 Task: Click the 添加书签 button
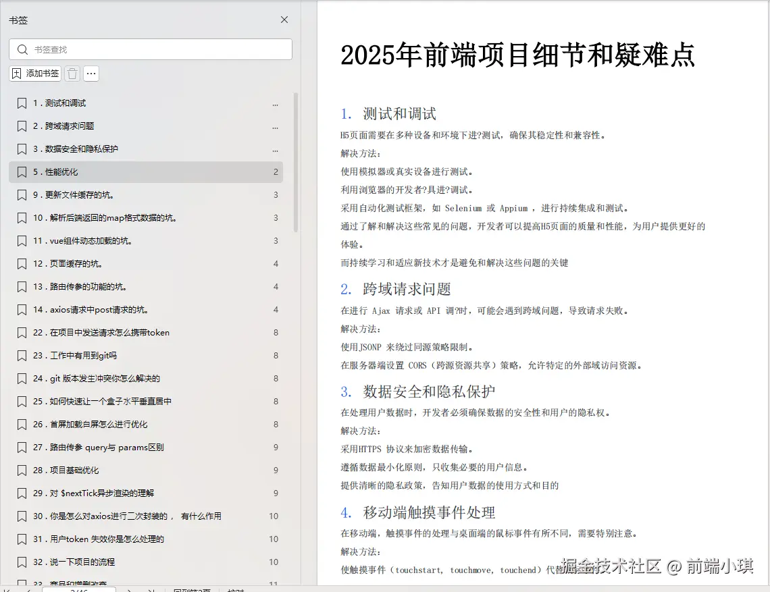[x=35, y=74]
